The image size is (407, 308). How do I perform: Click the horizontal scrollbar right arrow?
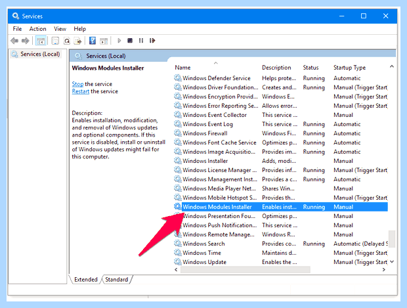click(383, 269)
